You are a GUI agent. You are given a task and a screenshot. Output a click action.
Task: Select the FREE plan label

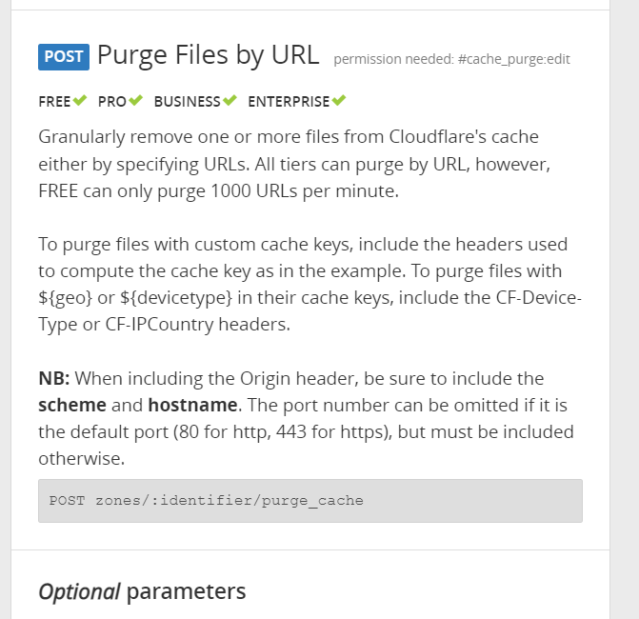[54, 102]
